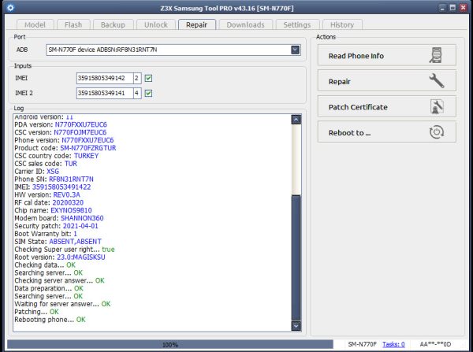Screen dimensions: 473x352
Task: Click the log IMEI 359158053491422 value
Action: tap(61, 187)
